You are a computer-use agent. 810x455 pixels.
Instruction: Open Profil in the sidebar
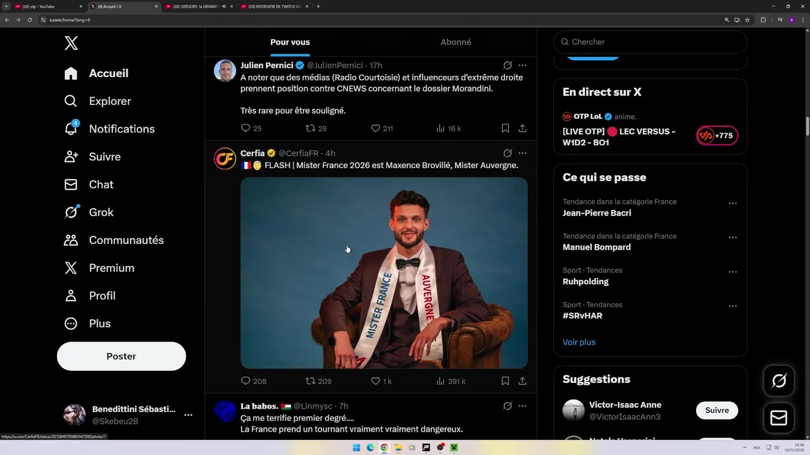pos(89,296)
